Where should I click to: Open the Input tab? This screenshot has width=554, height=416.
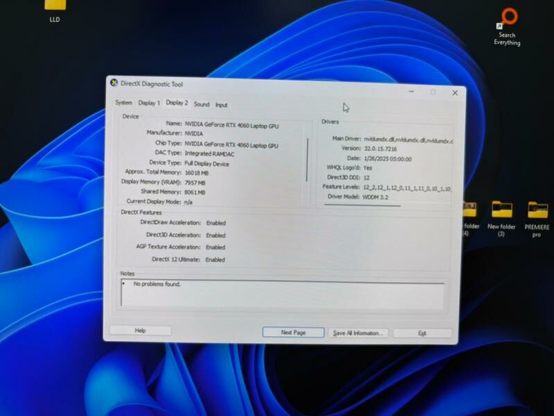[221, 105]
